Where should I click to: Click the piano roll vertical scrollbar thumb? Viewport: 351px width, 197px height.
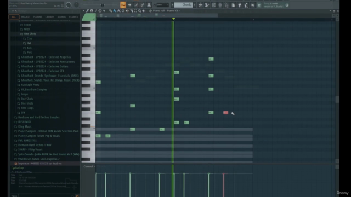(x=337, y=100)
